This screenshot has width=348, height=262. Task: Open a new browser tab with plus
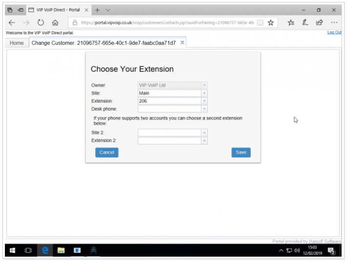pyautogui.click(x=97, y=10)
